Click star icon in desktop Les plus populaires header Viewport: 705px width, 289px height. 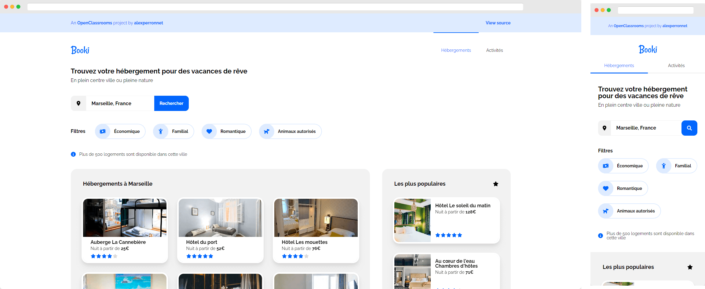[496, 184]
